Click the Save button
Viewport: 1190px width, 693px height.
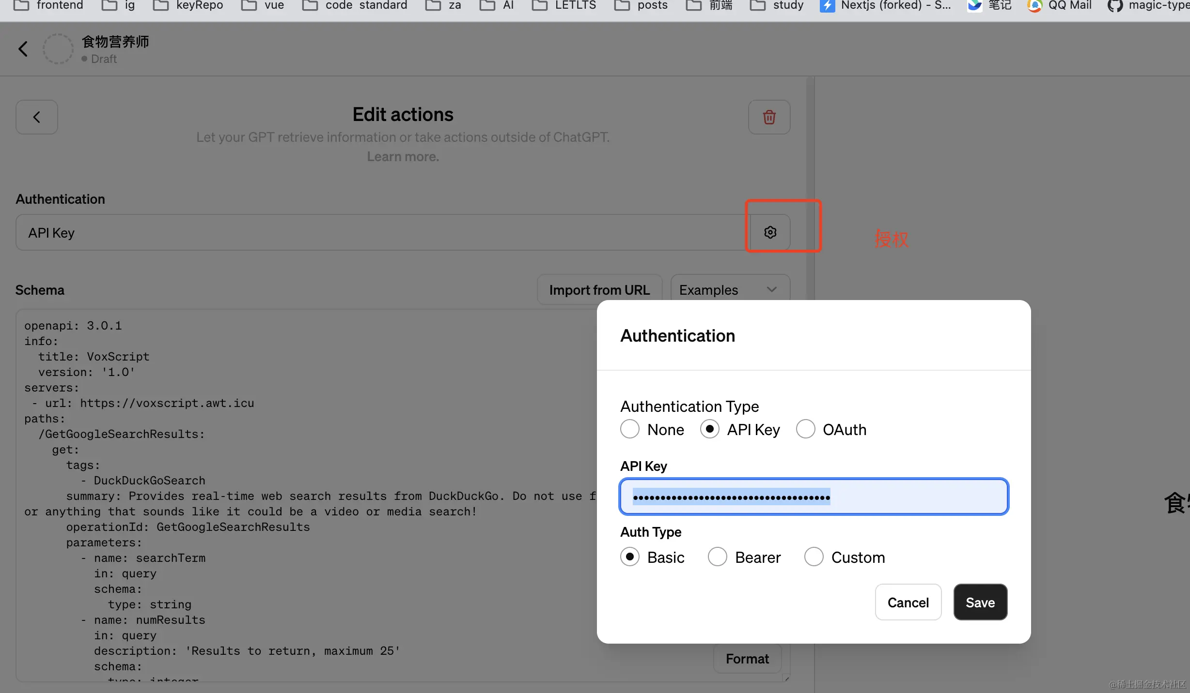click(980, 603)
